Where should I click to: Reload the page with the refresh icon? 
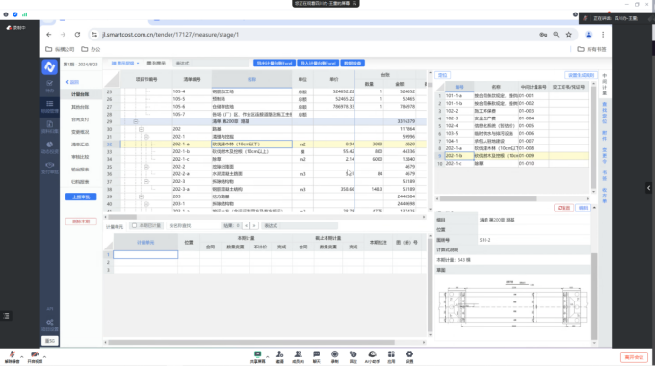[77, 35]
